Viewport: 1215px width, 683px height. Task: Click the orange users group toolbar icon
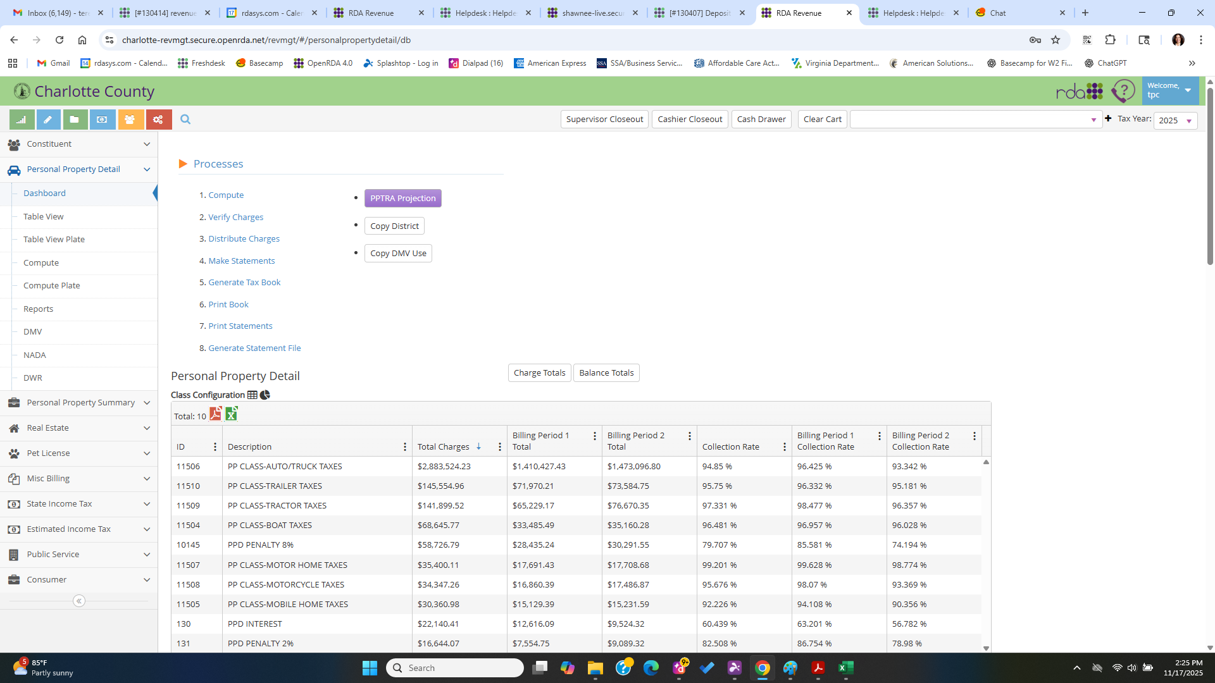130,120
